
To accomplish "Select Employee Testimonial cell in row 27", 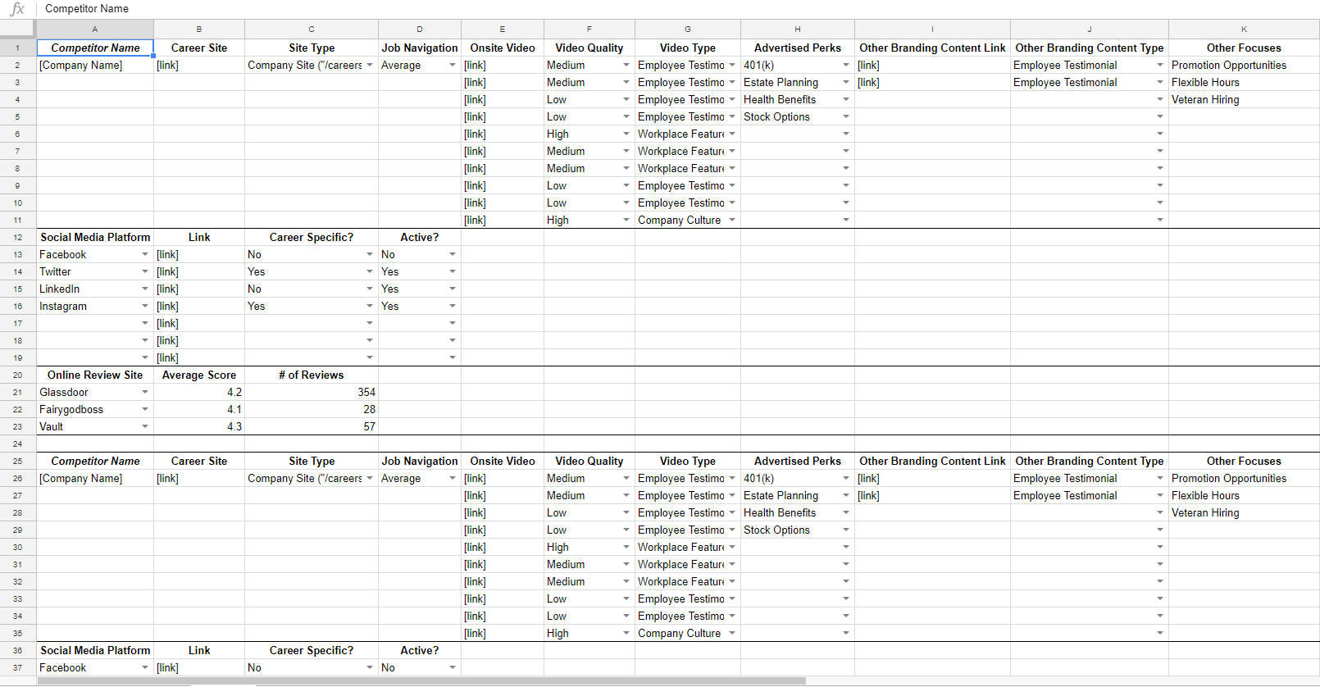I will (x=1090, y=495).
